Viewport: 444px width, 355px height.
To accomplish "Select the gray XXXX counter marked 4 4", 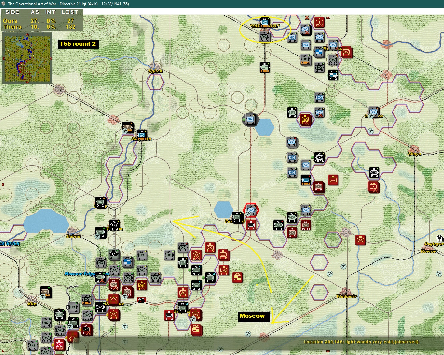I will tap(319, 52).
